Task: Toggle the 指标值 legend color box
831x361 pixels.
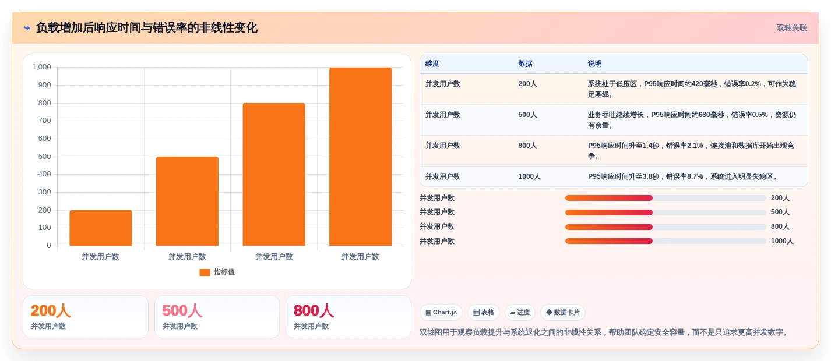Action: point(205,272)
